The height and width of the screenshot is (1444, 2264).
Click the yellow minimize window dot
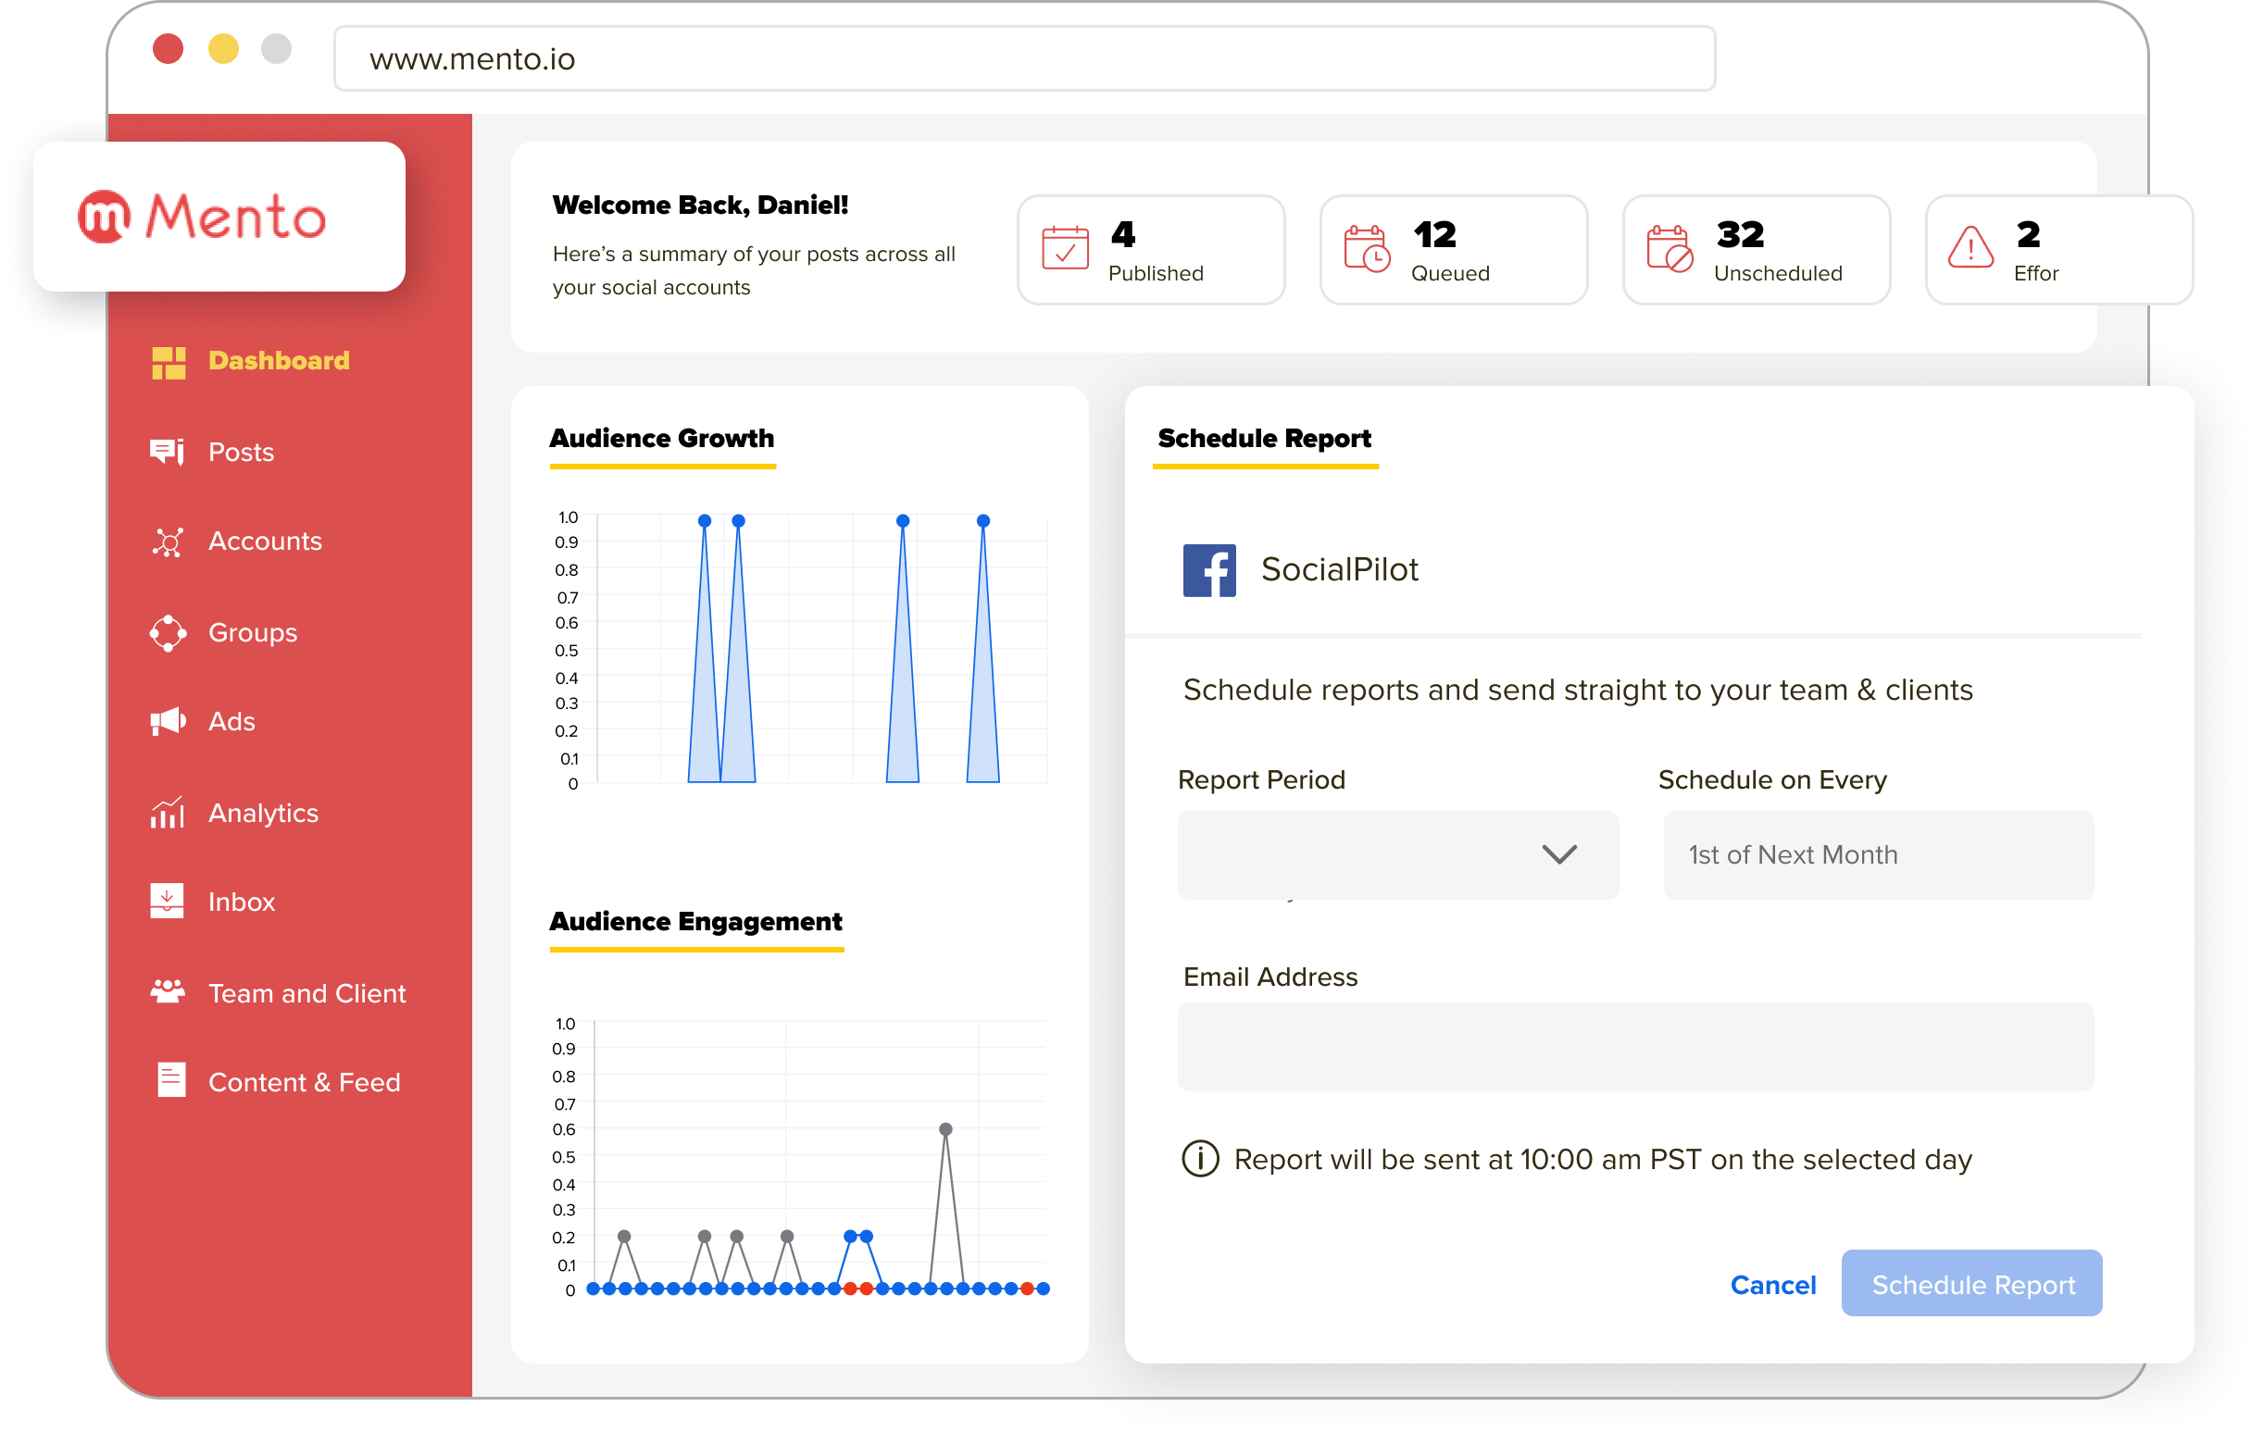tap(224, 49)
